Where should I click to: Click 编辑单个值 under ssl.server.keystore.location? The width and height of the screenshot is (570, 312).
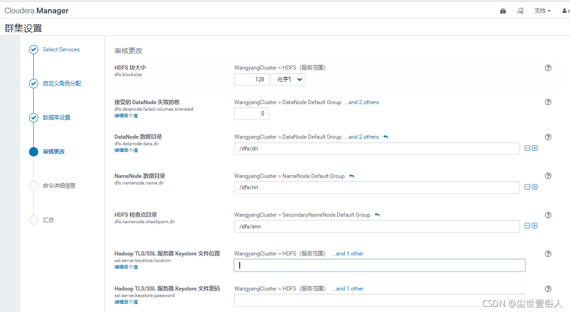tap(126, 267)
